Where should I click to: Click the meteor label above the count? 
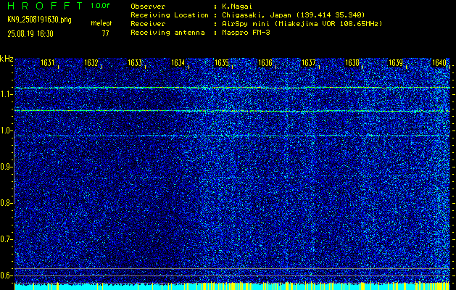pyautogui.click(x=101, y=23)
